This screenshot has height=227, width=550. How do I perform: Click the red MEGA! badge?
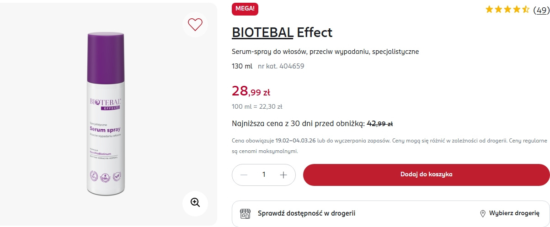246,8
